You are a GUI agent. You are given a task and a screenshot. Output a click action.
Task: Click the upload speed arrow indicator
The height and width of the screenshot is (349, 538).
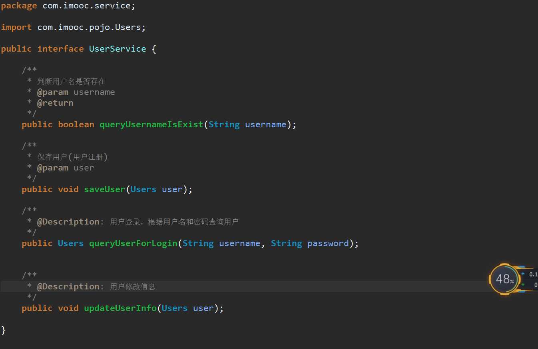click(x=523, y=274)
